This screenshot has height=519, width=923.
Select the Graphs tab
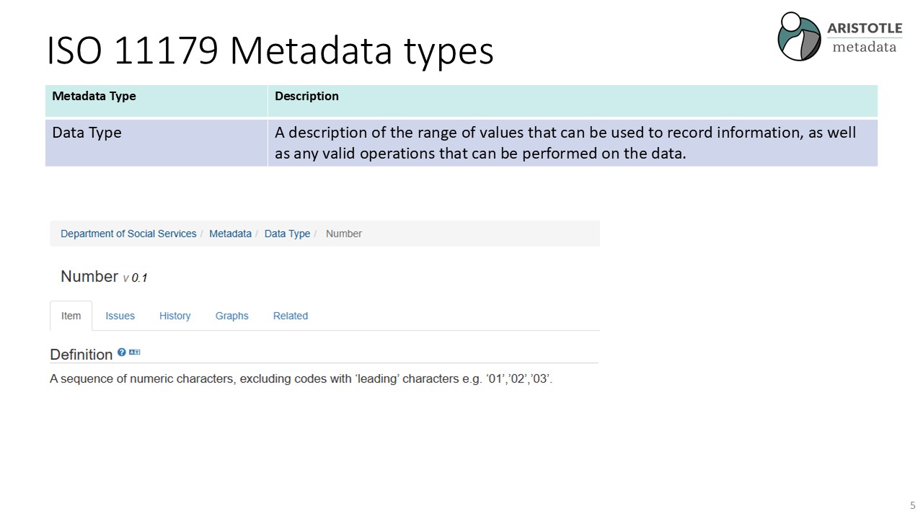click(x=231, y=316)
